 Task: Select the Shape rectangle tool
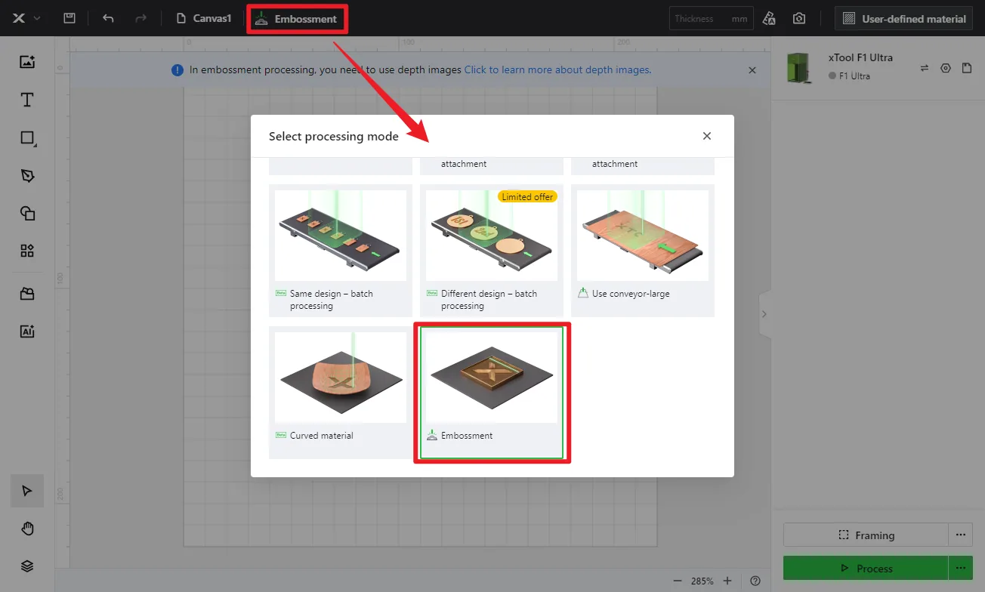point(27,137)
